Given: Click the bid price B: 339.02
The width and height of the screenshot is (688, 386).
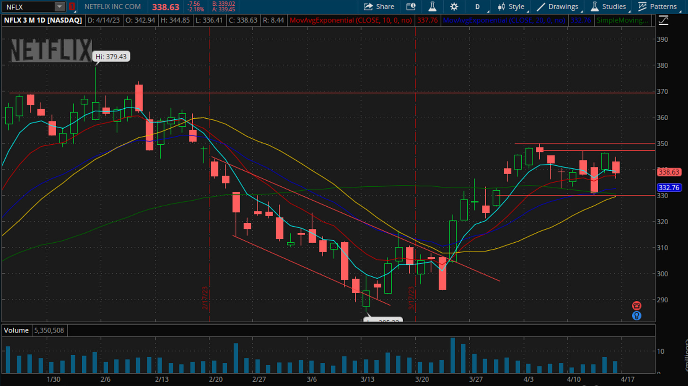Looking at the screenshot, I should 224,4.
